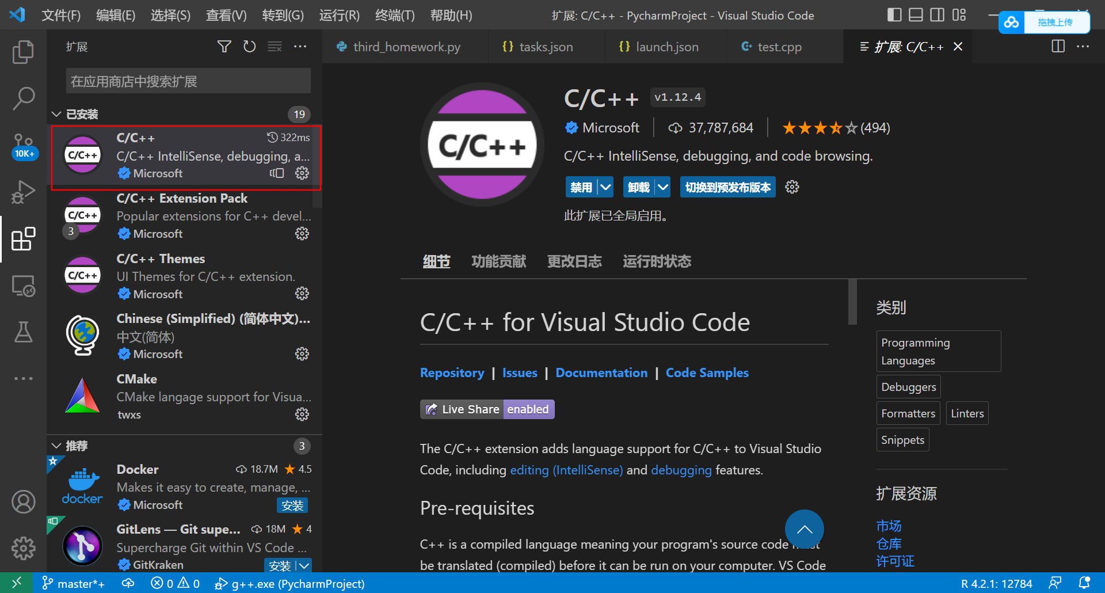Open Source Control view with 10K+ badge
Image resolution: width=1105 pixels, height=593 pixels.
[x=23, y=146]
